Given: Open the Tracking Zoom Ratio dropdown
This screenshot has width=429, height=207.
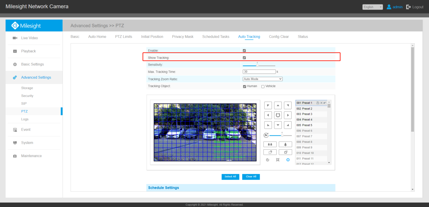Looking at the screenshot, I should 263,79.
